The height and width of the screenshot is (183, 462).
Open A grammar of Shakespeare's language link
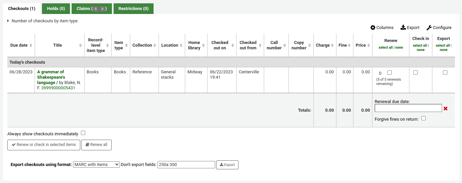pos(51,77)
